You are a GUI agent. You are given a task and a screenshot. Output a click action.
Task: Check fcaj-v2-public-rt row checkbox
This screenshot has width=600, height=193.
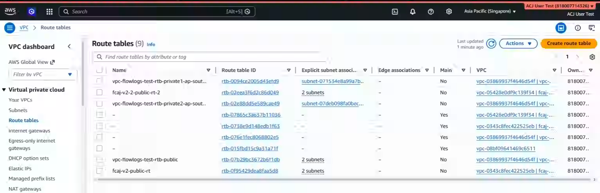(99, 171)
